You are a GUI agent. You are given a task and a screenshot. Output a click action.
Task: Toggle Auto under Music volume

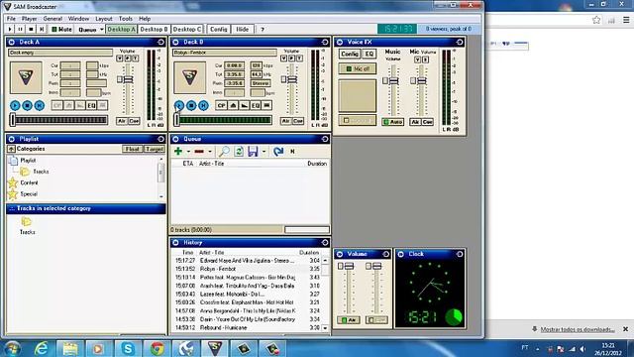tap(393, 121)
